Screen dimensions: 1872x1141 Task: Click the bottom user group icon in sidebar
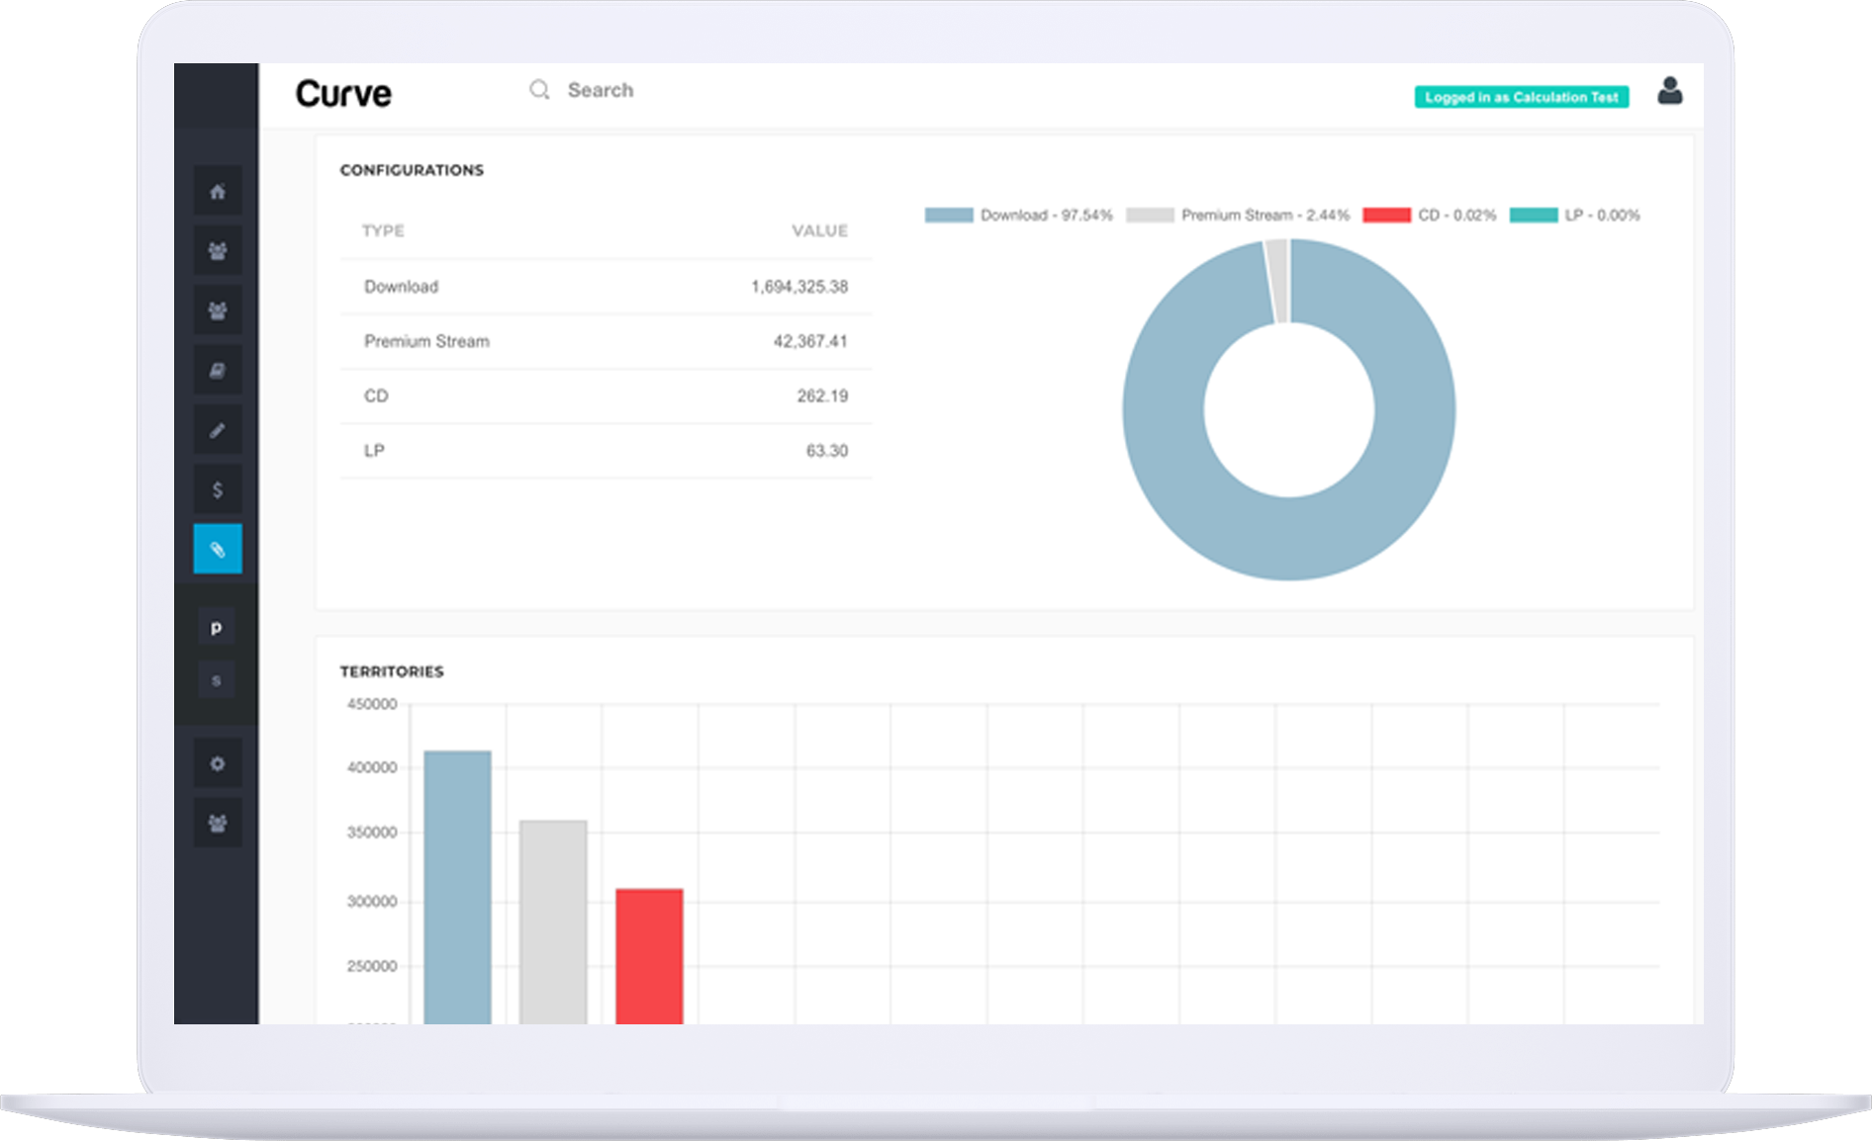tap(218, 822)
